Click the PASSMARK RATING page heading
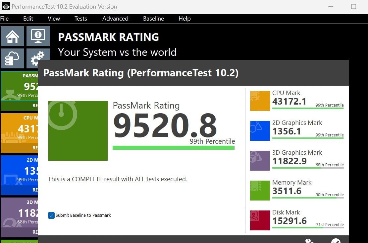 click(108, 37)
